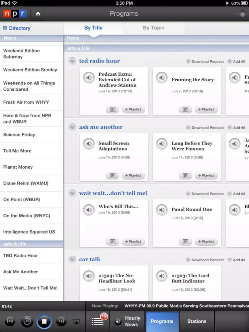Favorite the TED Radio Hour program
The width and height of the screenshot is (249, 332).
pos(72,61)
